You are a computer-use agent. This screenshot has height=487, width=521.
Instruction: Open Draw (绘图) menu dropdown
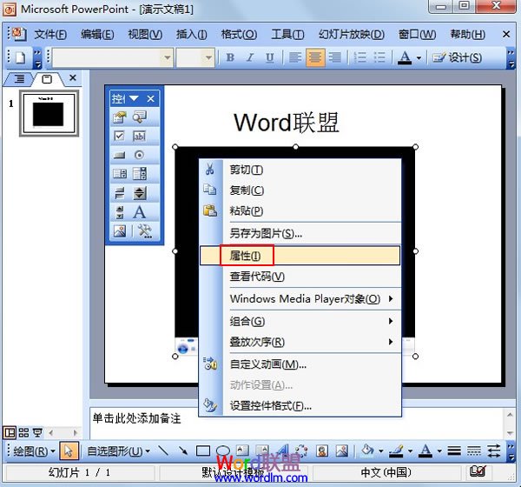[x=34, y=451]
